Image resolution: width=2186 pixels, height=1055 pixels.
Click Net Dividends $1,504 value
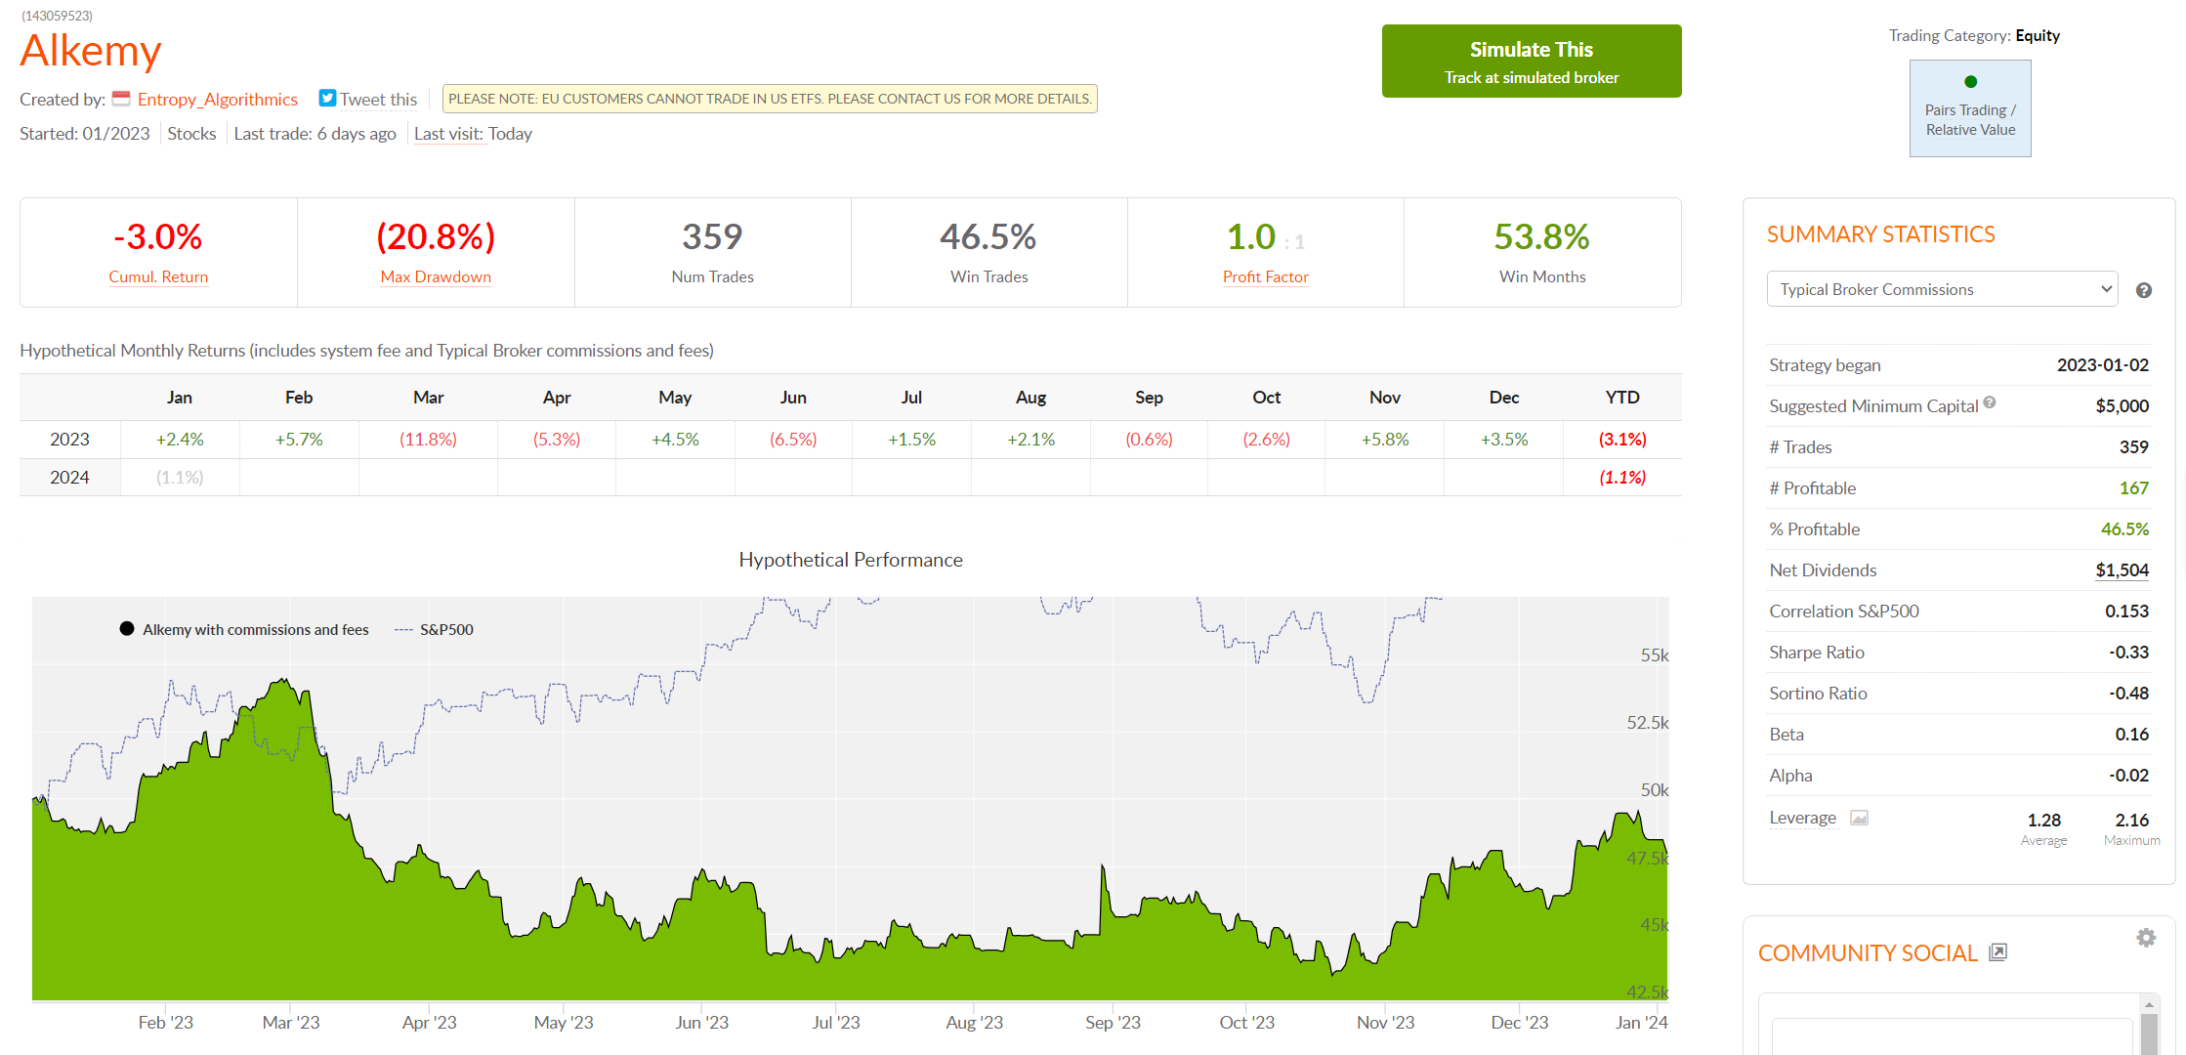coord(2122,570)
